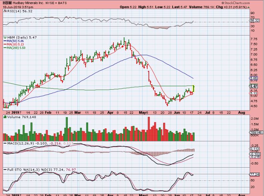Screen dimensions: 264x196
Task: Click the Hudbay Minerals Inc. company name
Action: click(x=29, y=3)
